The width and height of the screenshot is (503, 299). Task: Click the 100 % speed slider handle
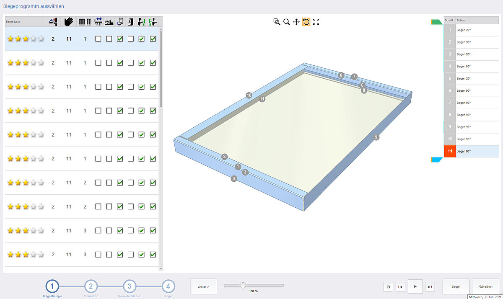[x=243, y=285]
